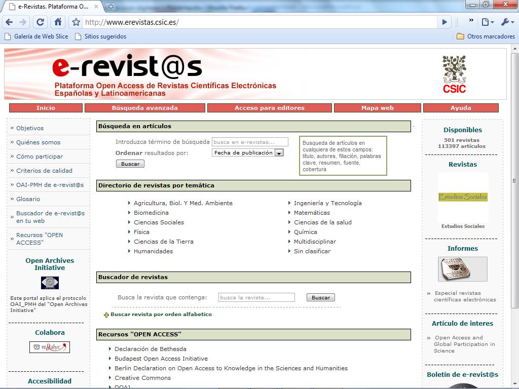
Task: Open Budapest Open Access Initiative link
Action: click(161, 359)
